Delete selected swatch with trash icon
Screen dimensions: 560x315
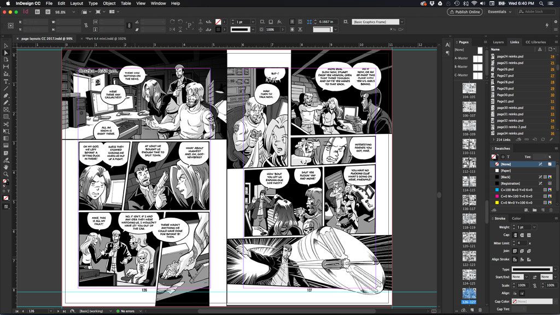point(551,210)
